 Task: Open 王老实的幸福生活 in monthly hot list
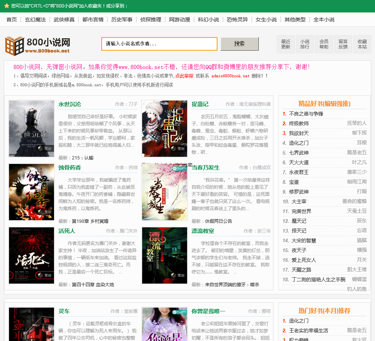(309, 330)
